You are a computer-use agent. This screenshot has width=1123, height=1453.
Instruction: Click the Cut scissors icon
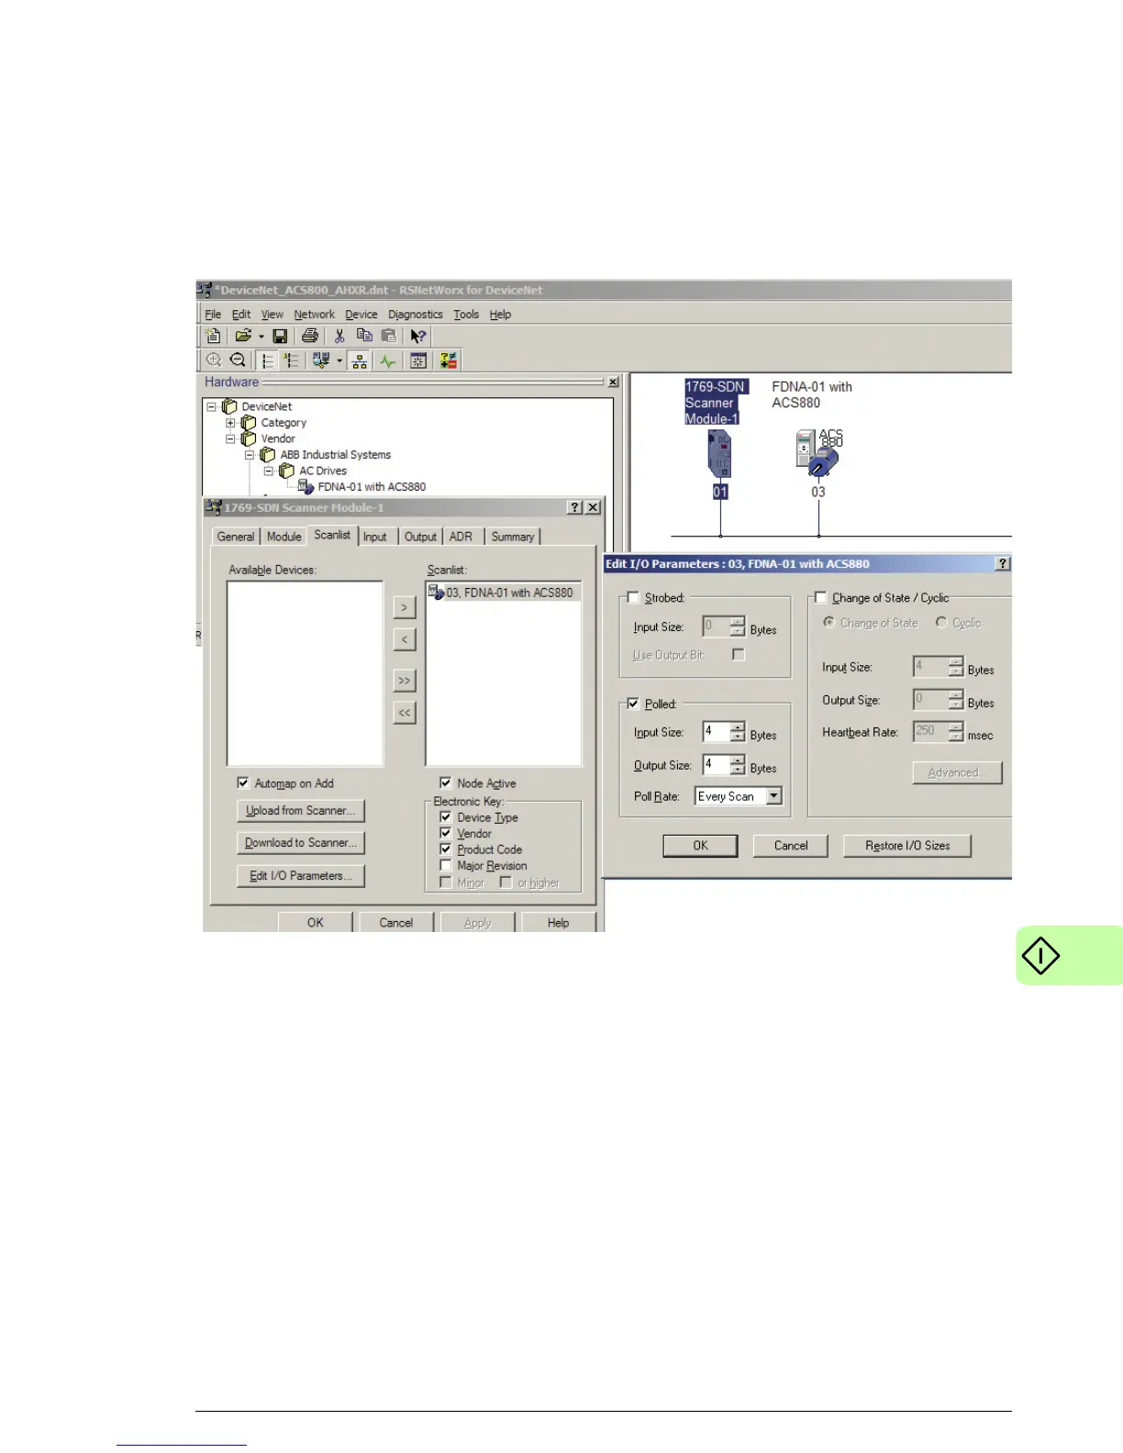click(x=339, y=337)
